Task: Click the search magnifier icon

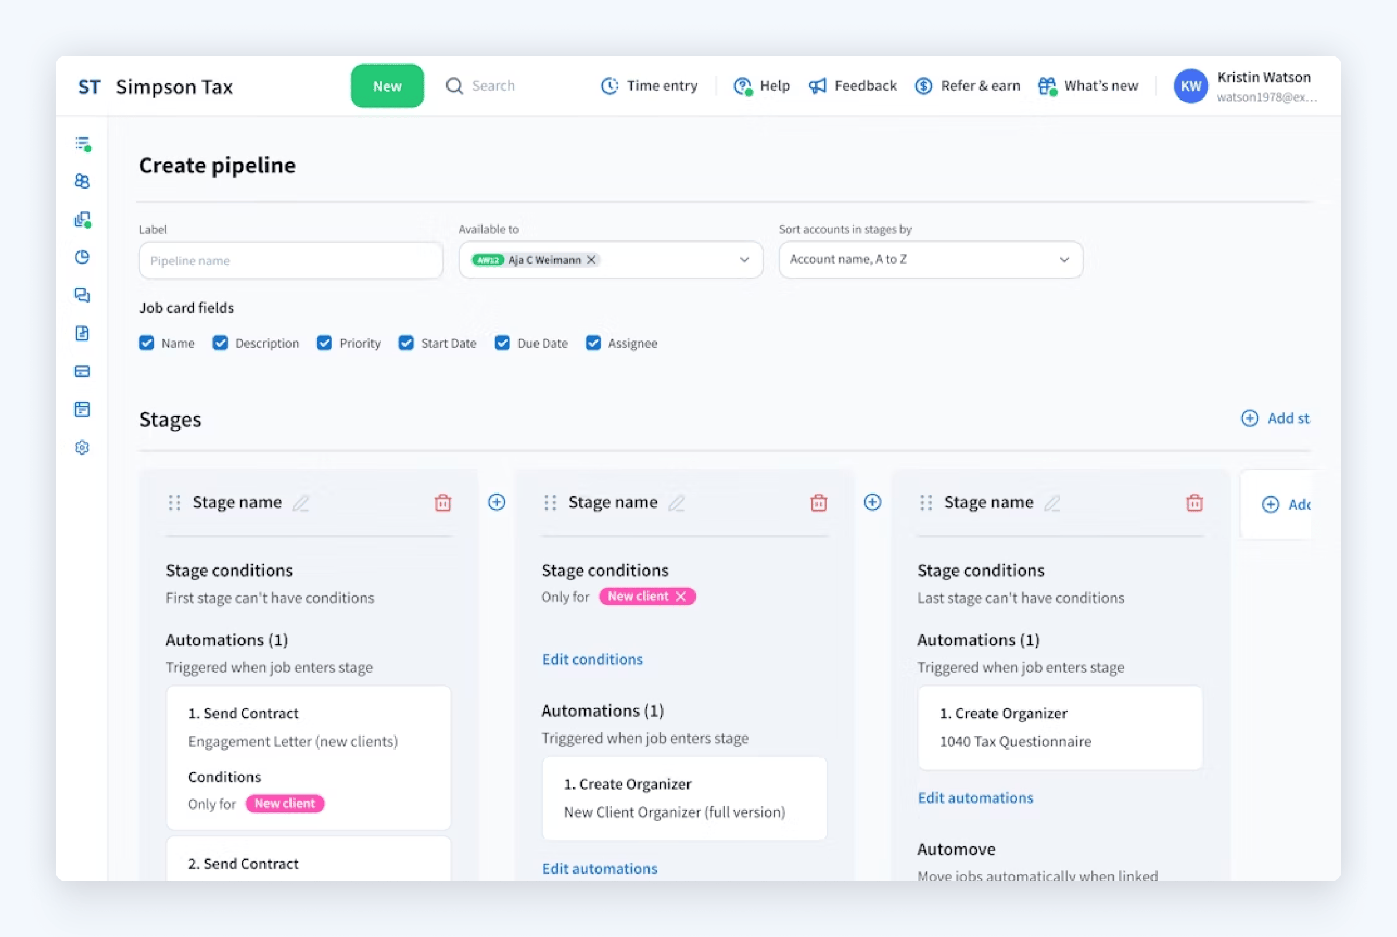Action: [454, 86]
